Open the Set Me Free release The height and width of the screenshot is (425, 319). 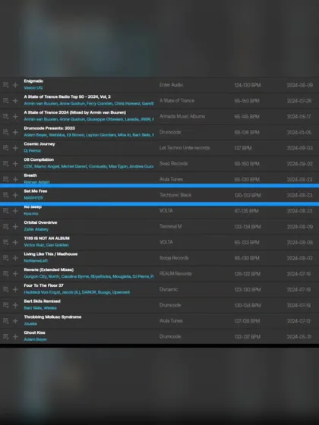pyautogui.click(x=35, y=191)
